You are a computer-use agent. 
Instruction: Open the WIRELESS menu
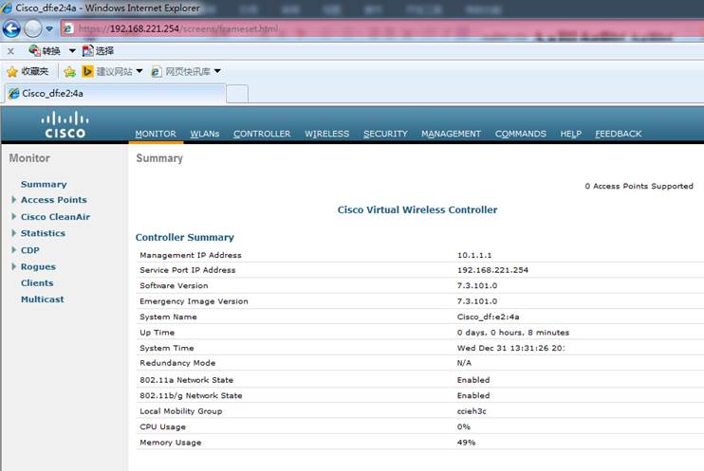pyautogui.click(x=326, y=134)
